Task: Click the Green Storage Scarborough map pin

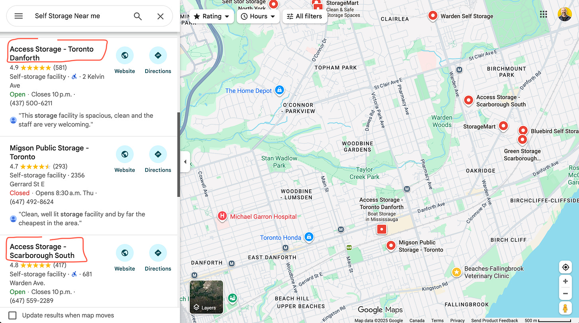Action: tap(522, 140)
